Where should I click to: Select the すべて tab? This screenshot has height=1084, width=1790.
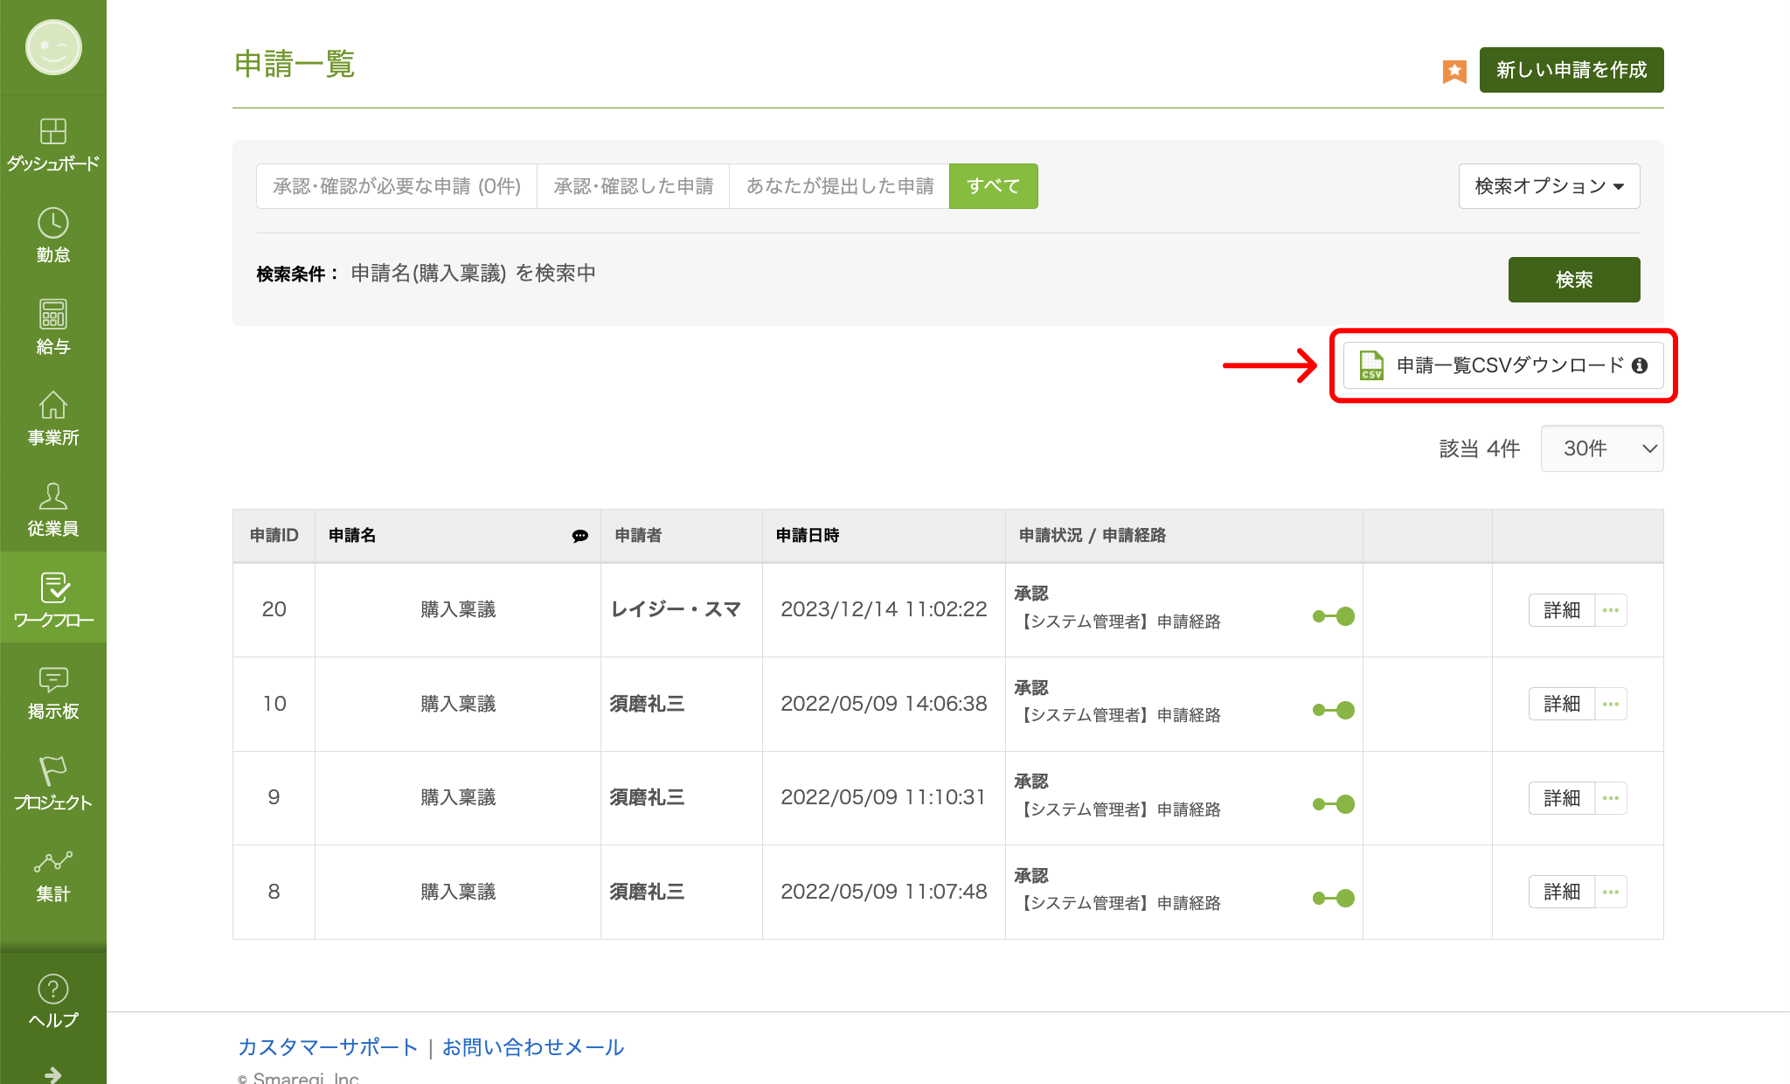(x=994, y=186)
